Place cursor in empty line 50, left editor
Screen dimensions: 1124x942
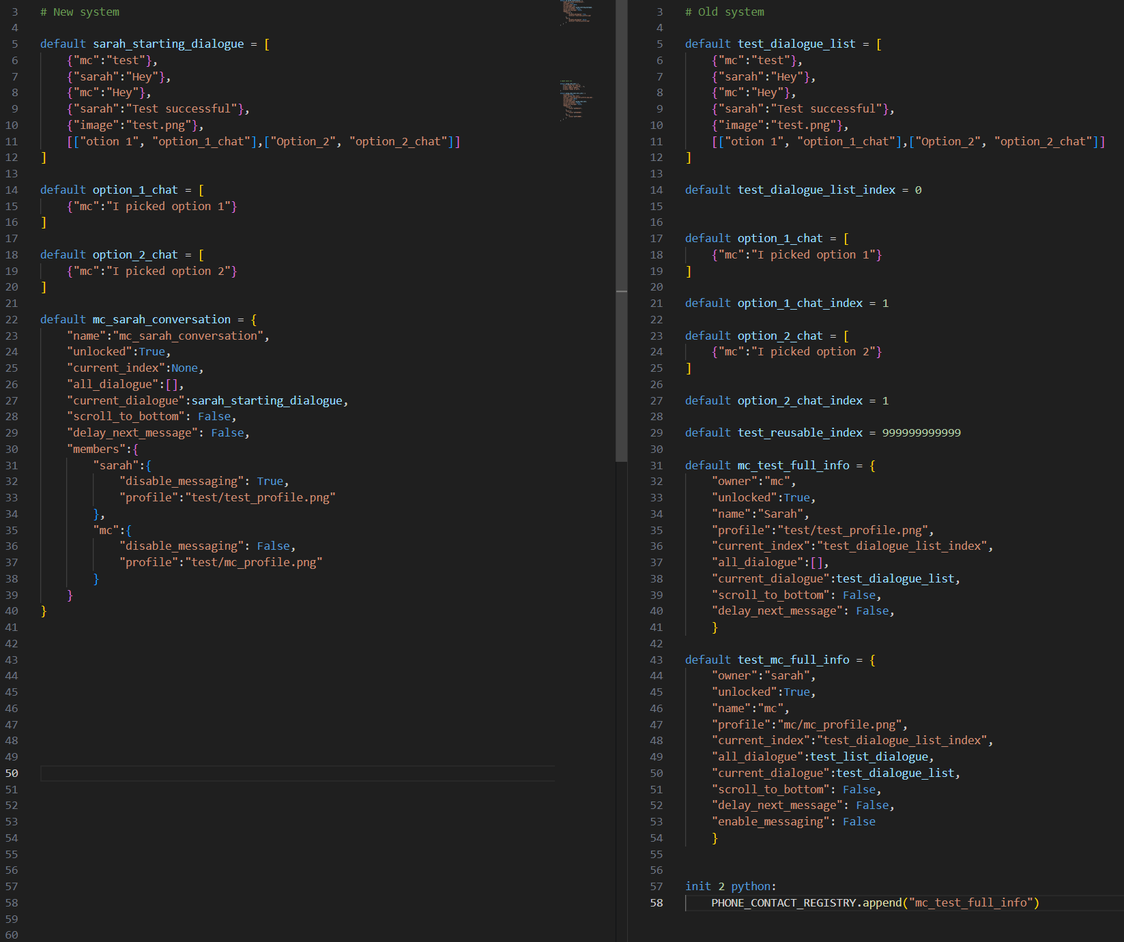click(298, 773)
